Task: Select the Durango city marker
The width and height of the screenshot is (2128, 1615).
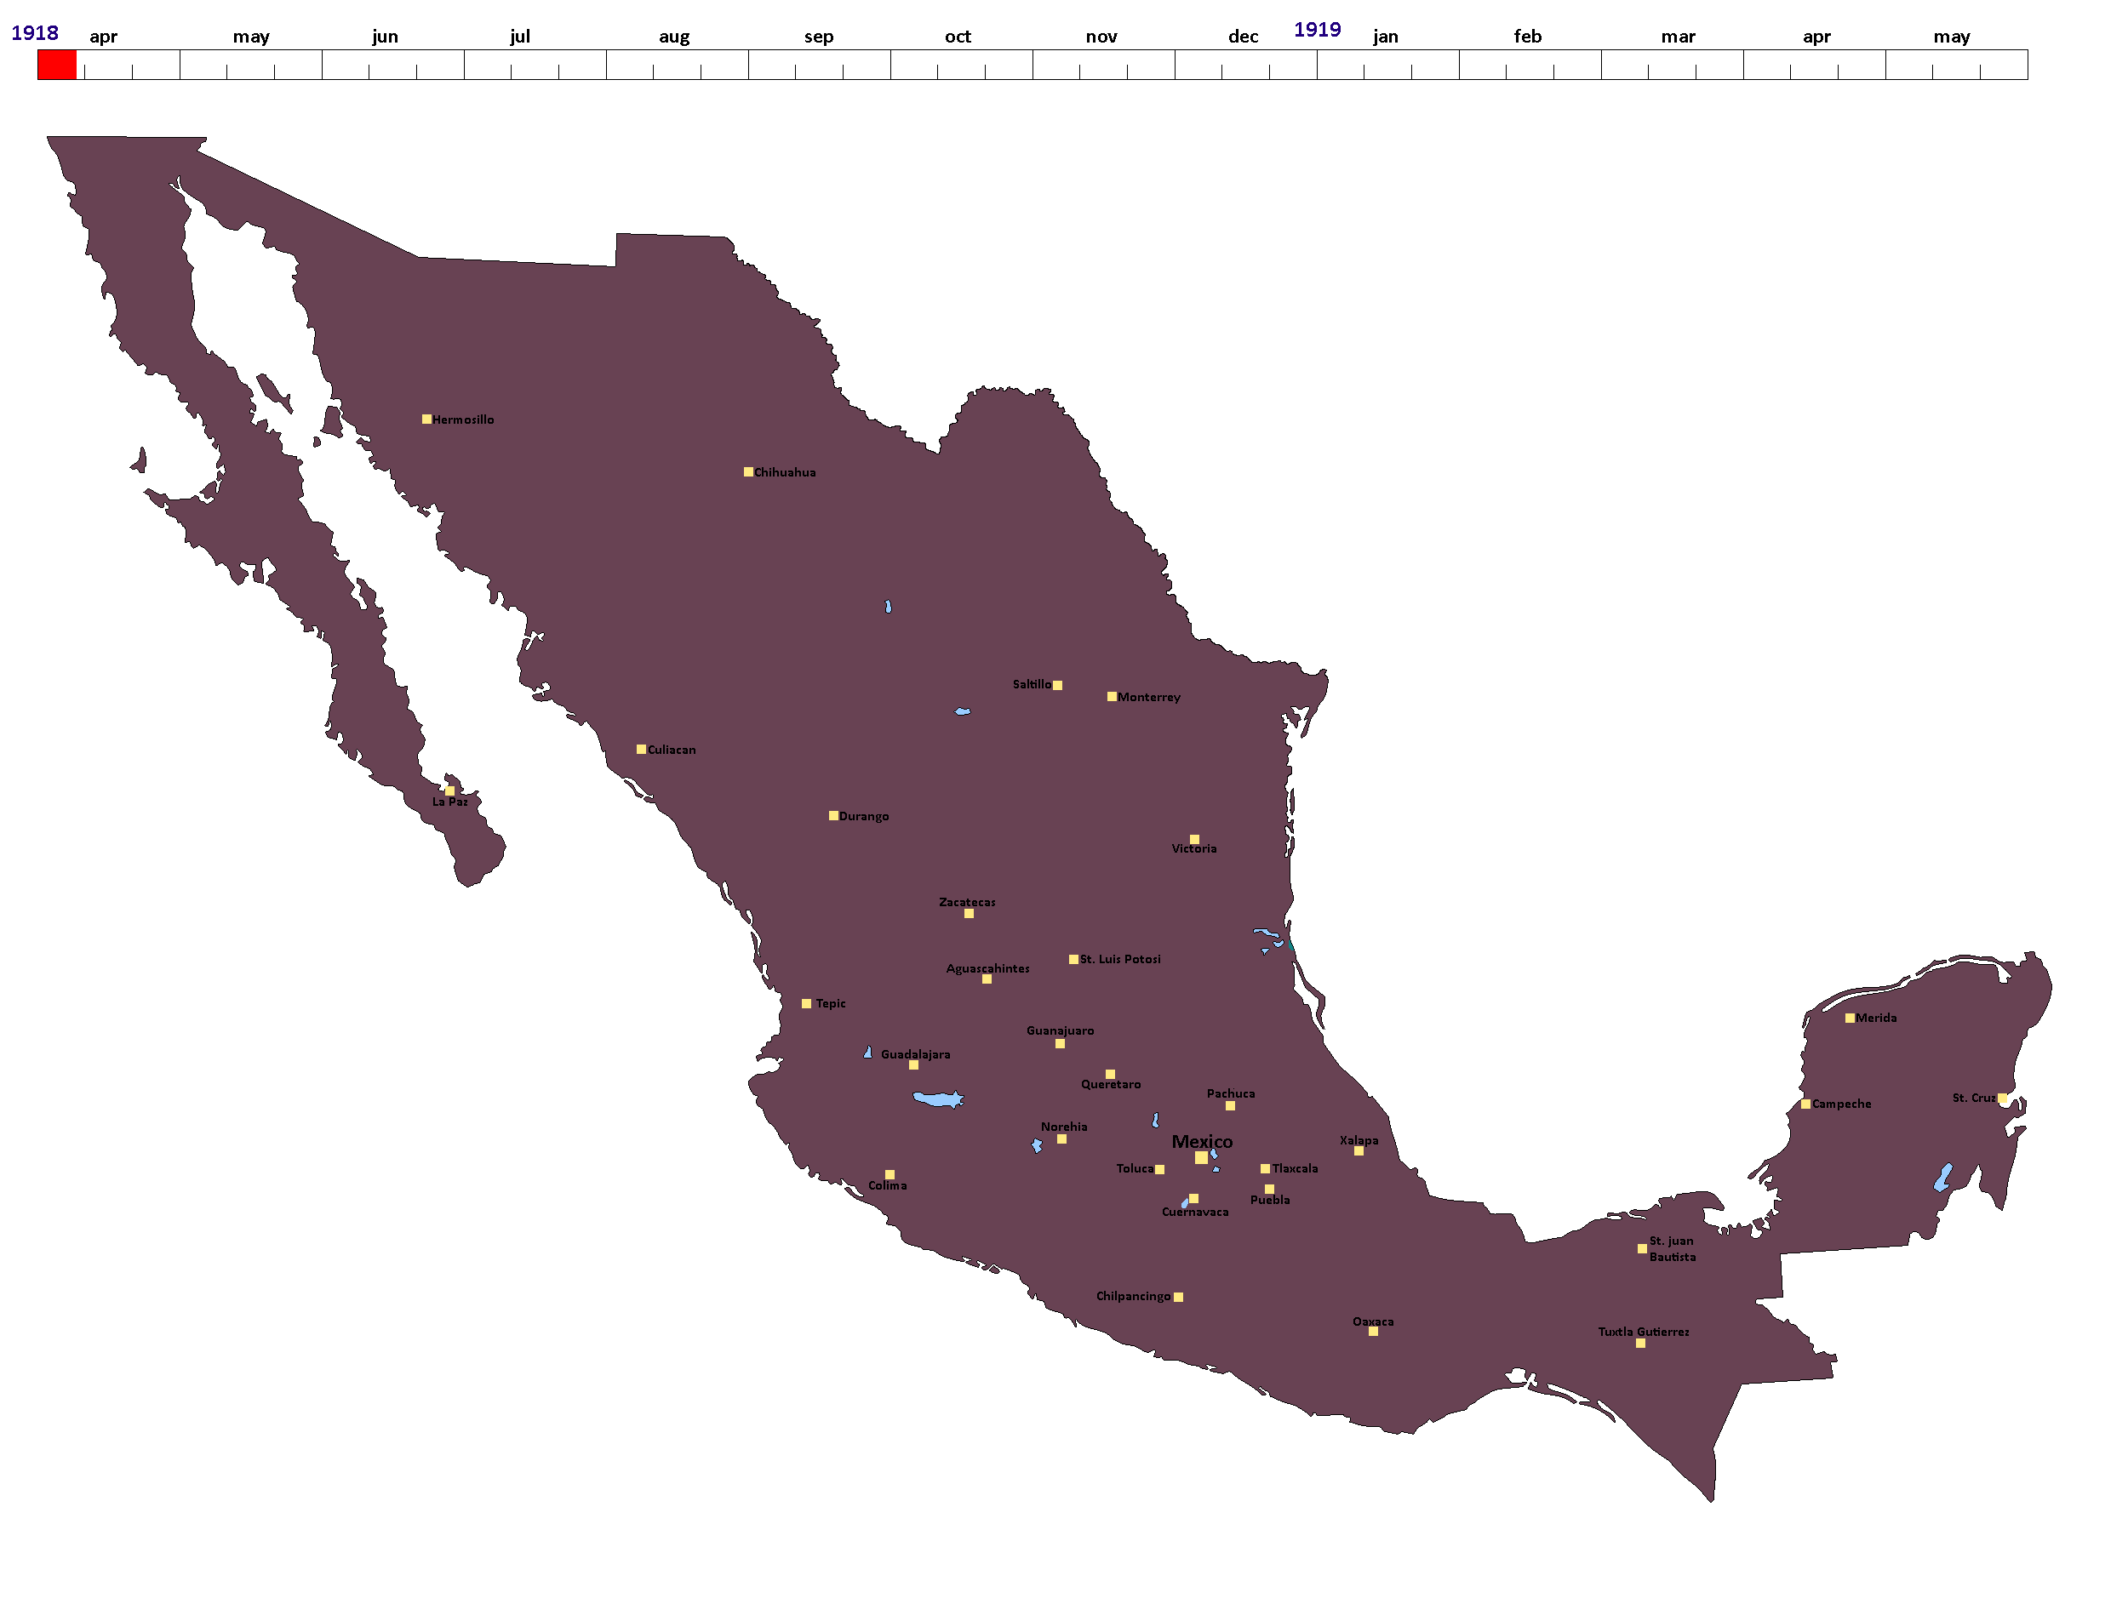Action: coord(833,816)
